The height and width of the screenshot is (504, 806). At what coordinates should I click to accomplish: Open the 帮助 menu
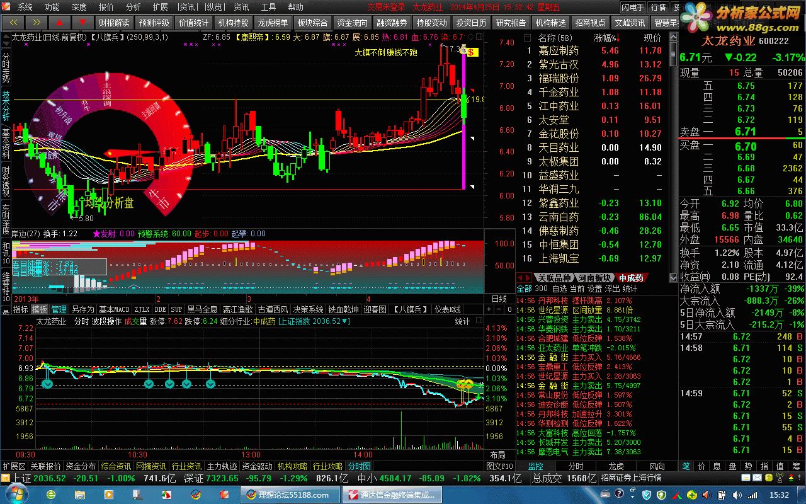[x=295, y=7]
